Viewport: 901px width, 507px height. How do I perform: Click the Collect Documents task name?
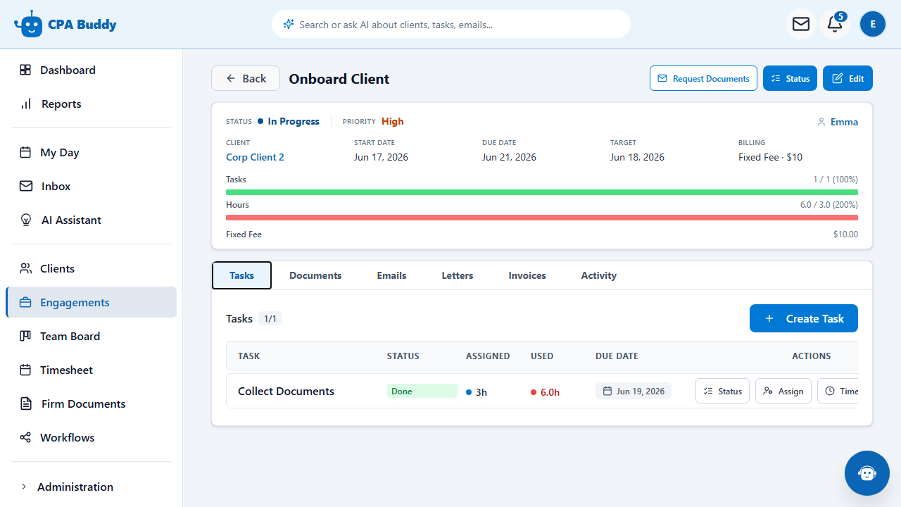click(286, 391)
